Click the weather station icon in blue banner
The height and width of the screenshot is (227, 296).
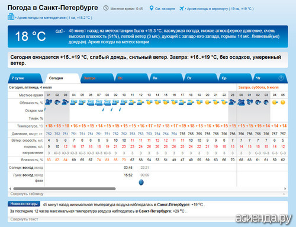point(59,31)
